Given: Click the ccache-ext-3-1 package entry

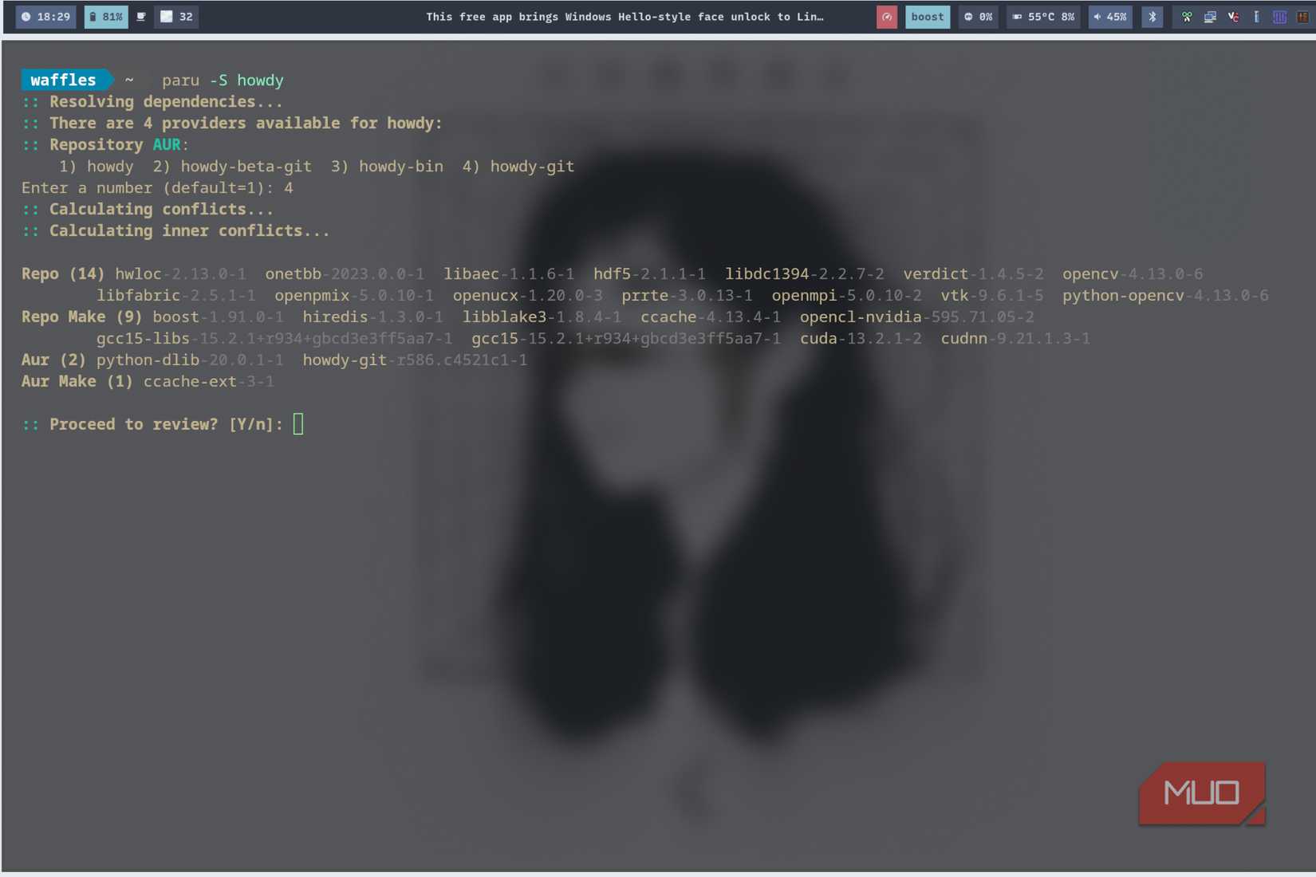Looking at the screenshot, I should [x=209, y=382].
